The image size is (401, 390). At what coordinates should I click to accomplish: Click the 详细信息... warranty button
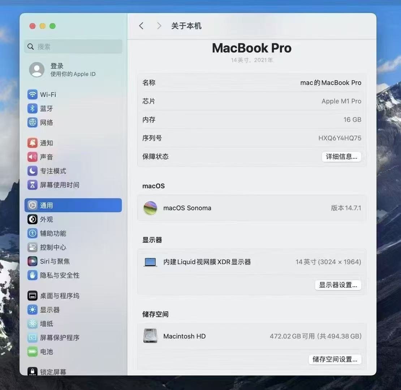pyautogui.click(x=341, y=156)
